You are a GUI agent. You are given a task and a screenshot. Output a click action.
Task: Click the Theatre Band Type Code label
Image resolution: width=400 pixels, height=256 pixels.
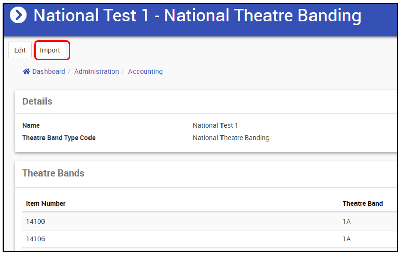point(59,138)
